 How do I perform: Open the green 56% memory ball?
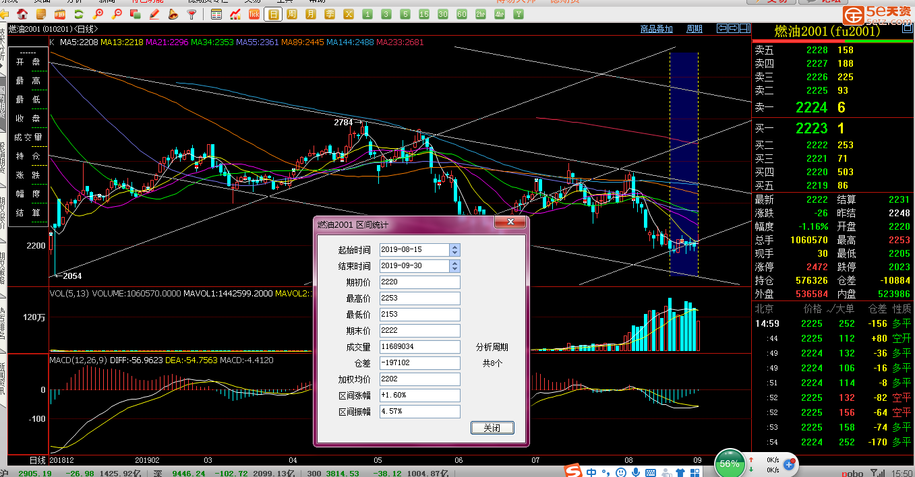(729, 464)
